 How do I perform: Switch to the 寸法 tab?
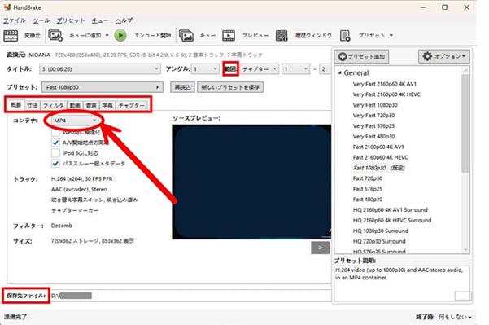pos(32,105)
